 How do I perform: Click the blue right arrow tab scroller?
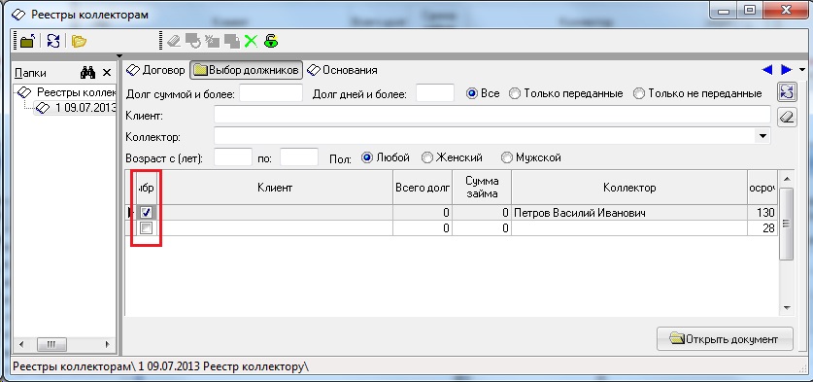pyautogui.click(x=786, y=70)
